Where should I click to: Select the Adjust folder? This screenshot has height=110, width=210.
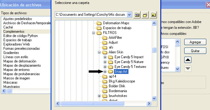(113, 42)
